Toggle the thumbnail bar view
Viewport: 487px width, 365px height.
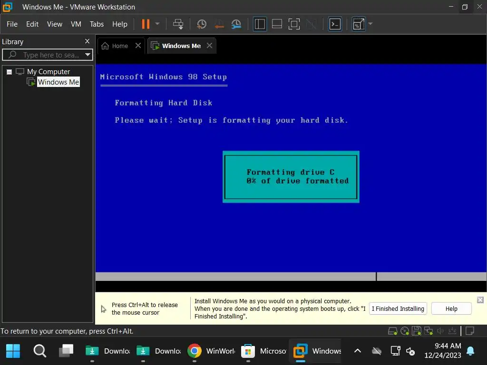coord(277,24)
